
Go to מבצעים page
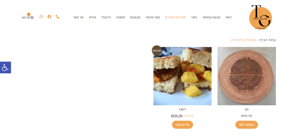[x=135, y=17]
